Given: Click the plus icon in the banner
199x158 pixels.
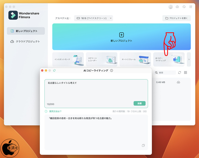Looking at the screenshot, I should click(x=122, y=35).
